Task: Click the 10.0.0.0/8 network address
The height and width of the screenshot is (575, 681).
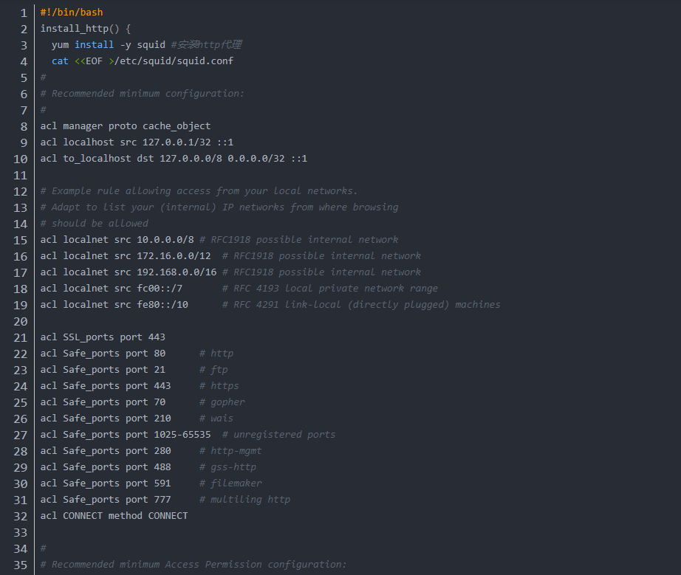Action: click(x=165, y=240)
